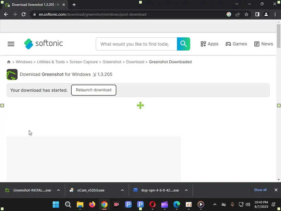
Task: Open the Apps section
Action: pos(209,44)
